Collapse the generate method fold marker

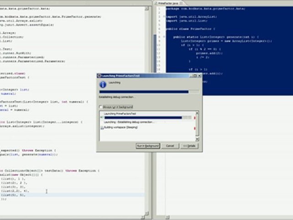(x=164, y=37)
